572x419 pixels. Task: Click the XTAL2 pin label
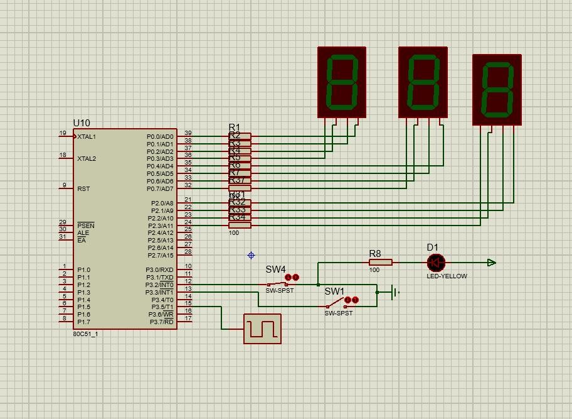(87, 158)
